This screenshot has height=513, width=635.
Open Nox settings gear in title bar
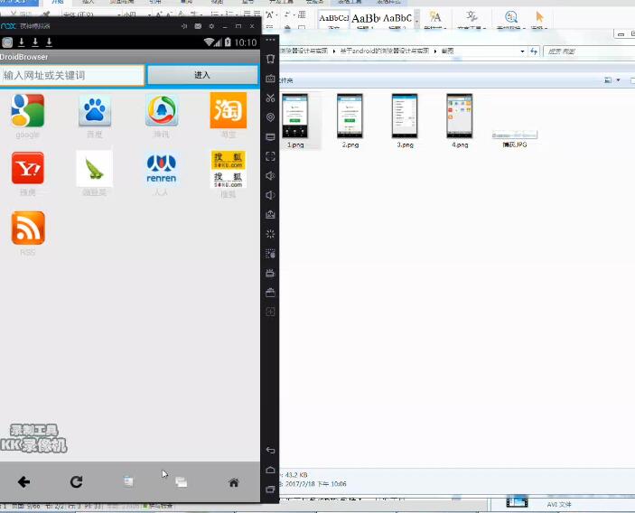coord(211,26)
